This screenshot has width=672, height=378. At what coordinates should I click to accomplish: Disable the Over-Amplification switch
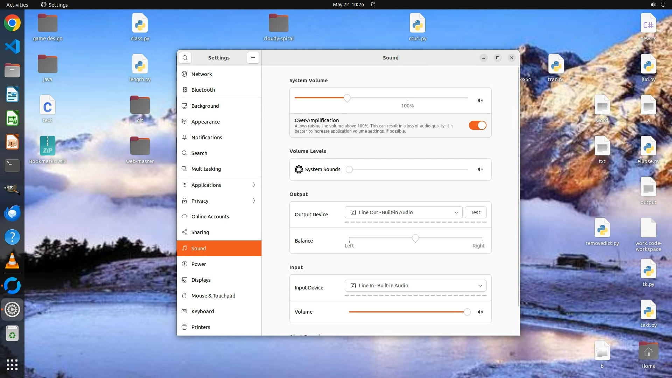[477, 125]
